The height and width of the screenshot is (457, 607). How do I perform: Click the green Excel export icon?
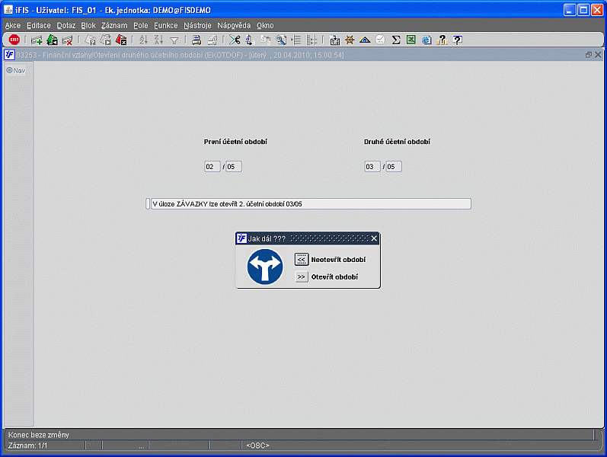411,40
